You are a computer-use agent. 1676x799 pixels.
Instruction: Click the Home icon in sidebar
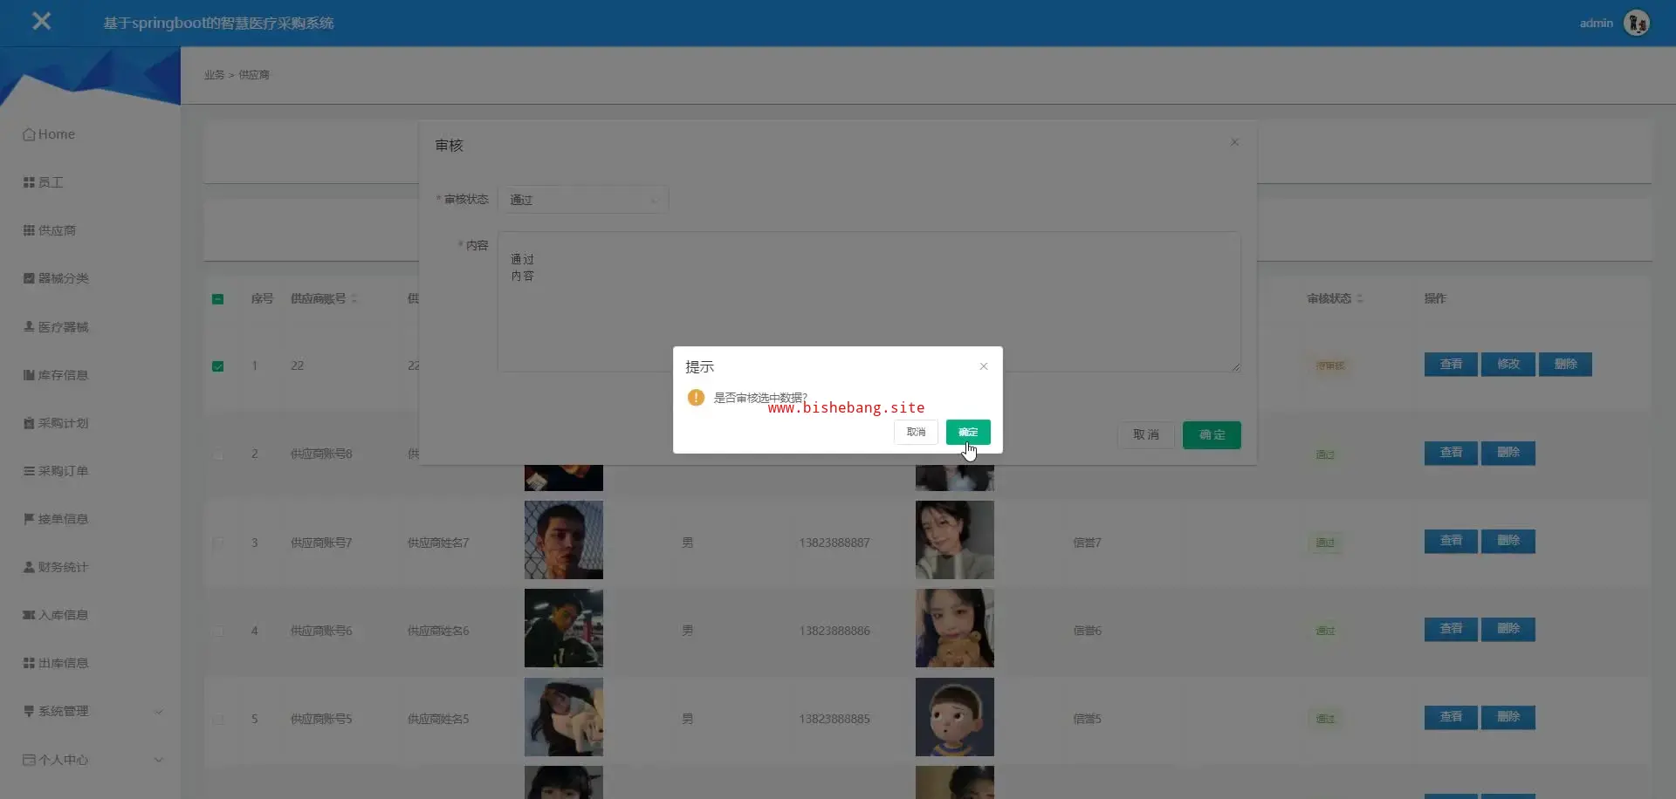tap(29, 134)
